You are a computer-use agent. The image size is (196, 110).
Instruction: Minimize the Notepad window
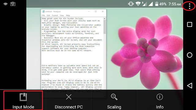pos(89,12)
